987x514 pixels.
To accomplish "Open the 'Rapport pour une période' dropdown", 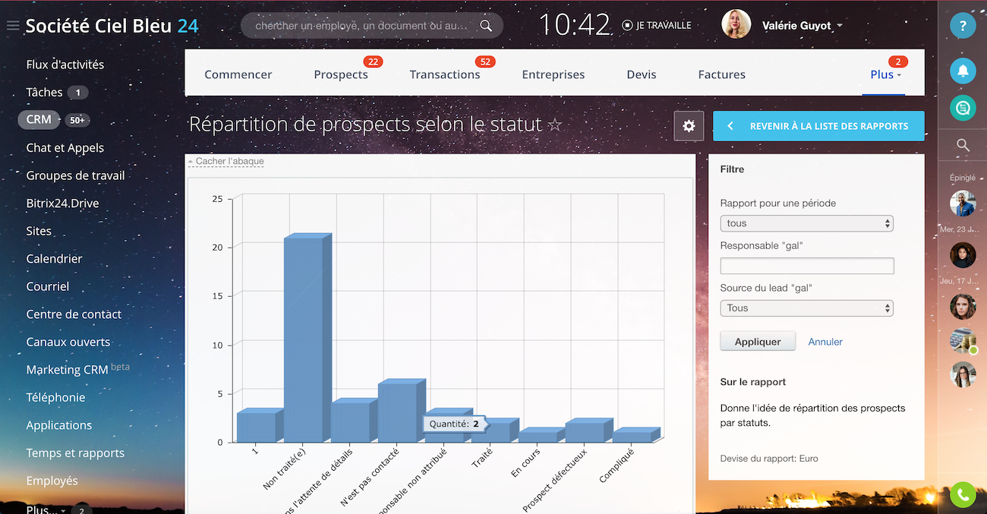I will (806, 223).
